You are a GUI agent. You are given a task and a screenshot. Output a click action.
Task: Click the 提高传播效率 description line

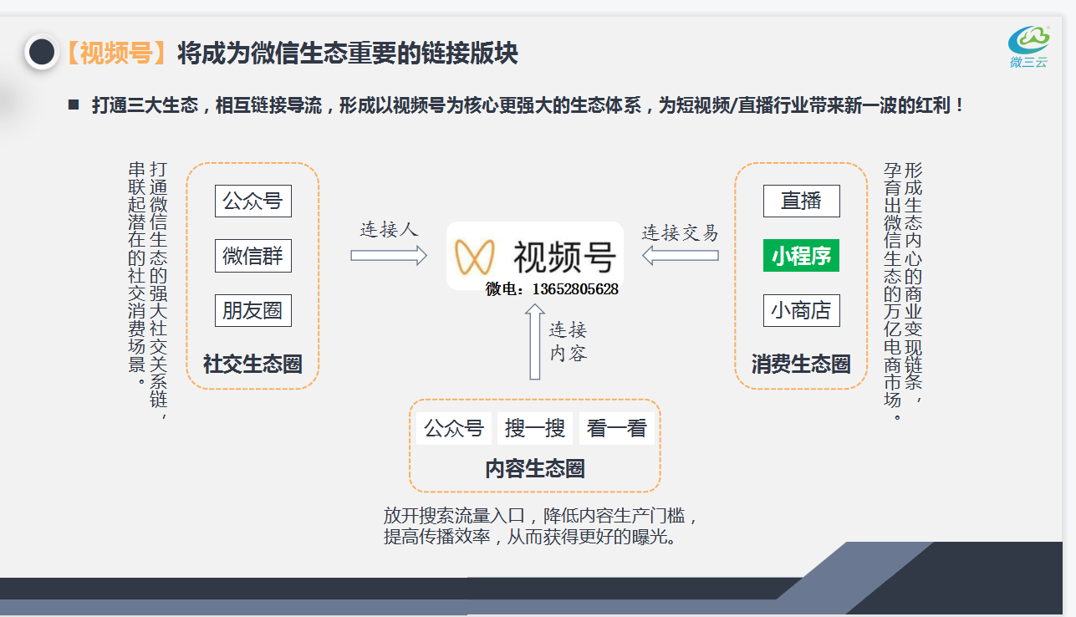coord(530,538)
